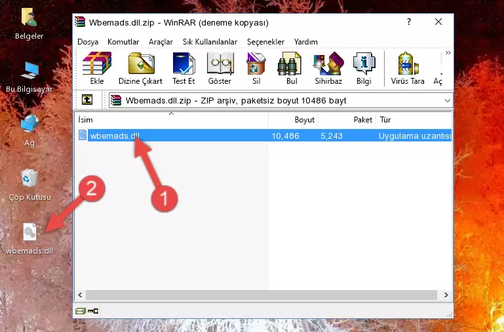Sort by the Boyut column header
The height and width of the screenshot is (332, 504).
293,120
